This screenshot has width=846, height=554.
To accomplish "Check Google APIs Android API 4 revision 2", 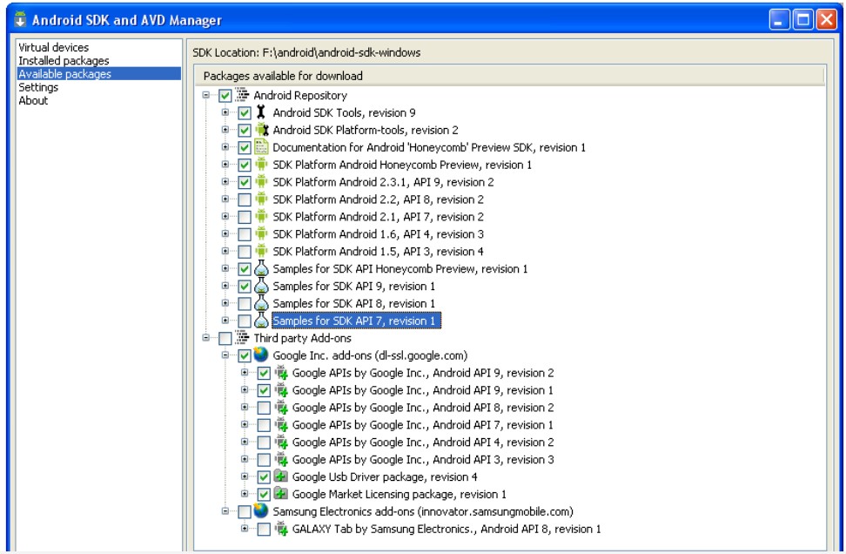I will click(264, 443).
